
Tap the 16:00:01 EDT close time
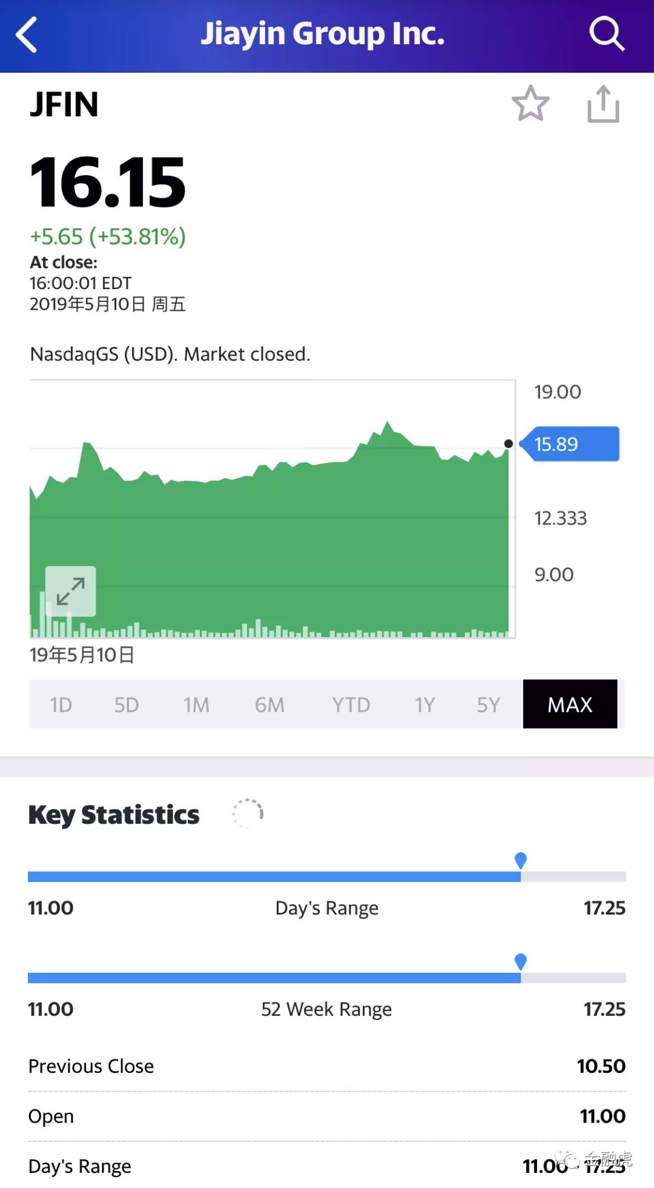(x=81, y=283)
